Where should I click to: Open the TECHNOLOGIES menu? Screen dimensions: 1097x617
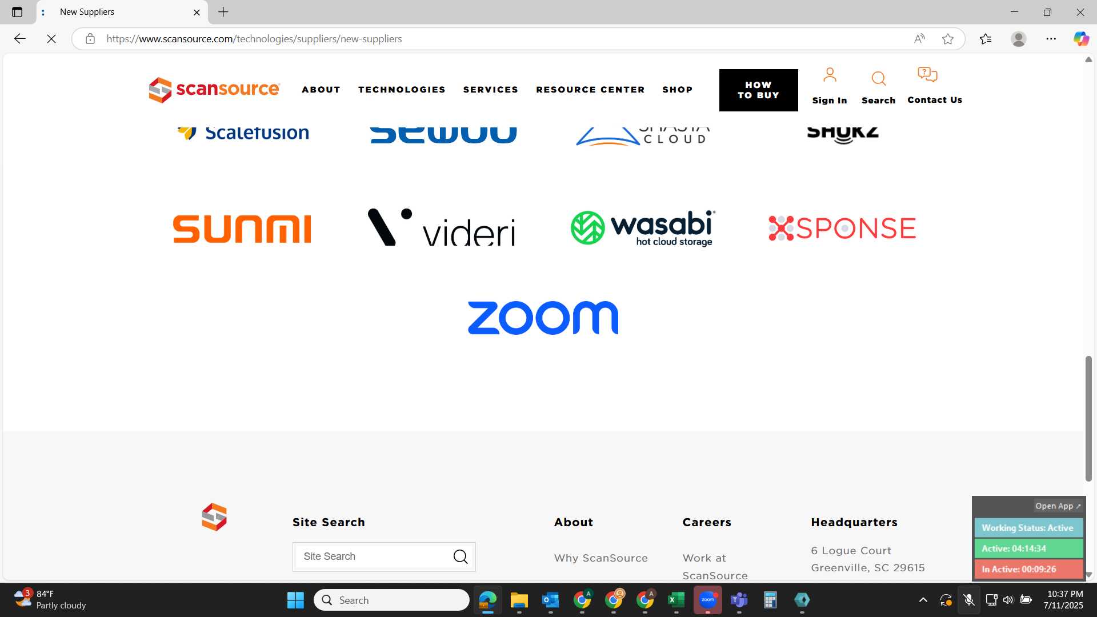[x=402, y=90]
